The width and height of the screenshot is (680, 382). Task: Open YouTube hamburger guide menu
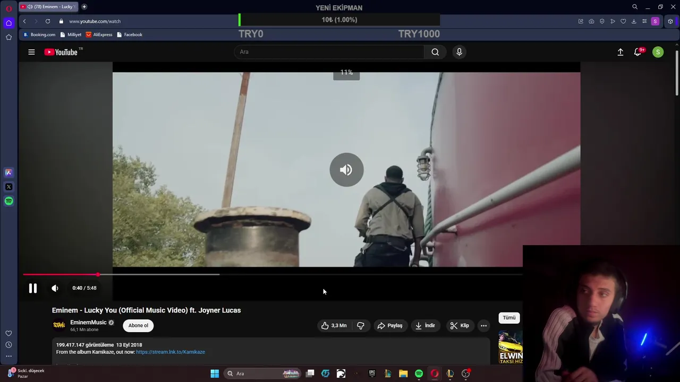click(x=31, y=52)
